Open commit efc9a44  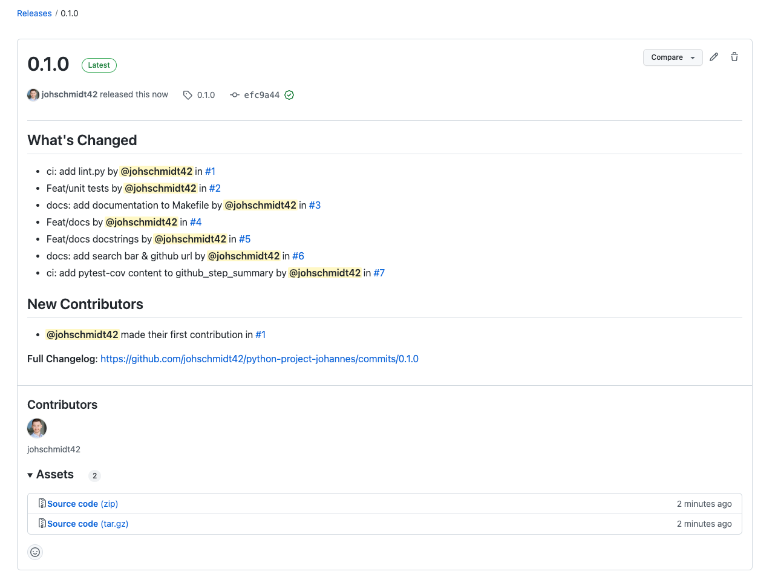tap(262, 95)
